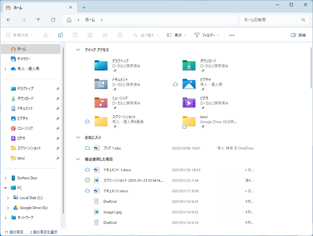Click the pin icon beside tarui in sidebar
This screenshot has height=236, width=313.
click(58, 158)
